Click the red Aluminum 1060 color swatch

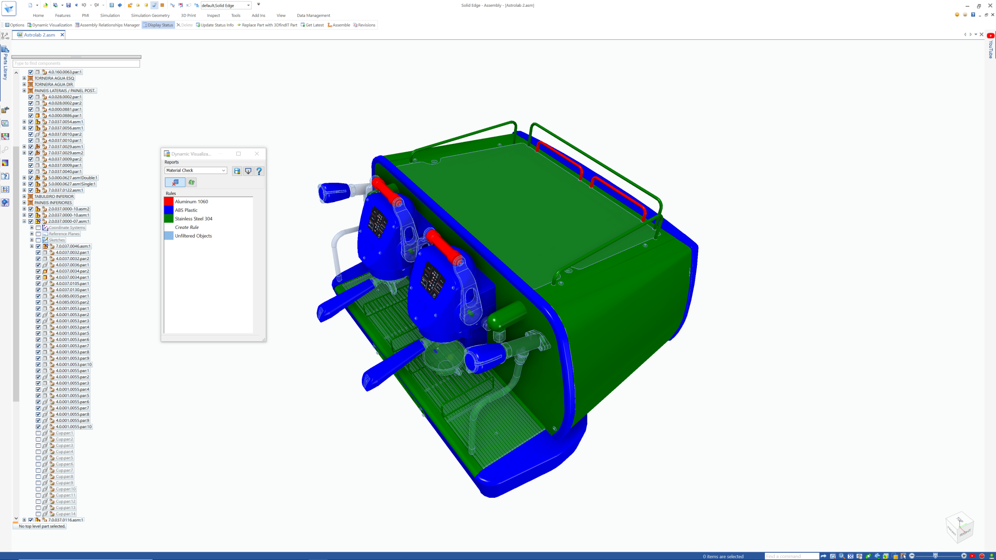click(169, 202)
